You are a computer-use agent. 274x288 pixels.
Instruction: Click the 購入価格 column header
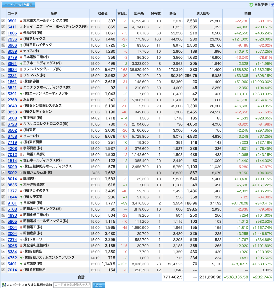click(x=203, y=13)
